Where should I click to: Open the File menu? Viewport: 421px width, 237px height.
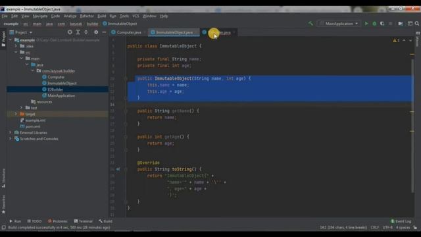[5, 16]
